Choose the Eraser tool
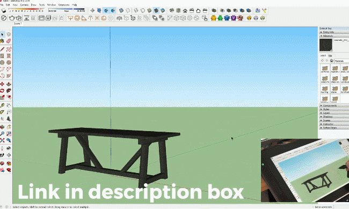This screenshot has width=349, height=209. (9, 41)
